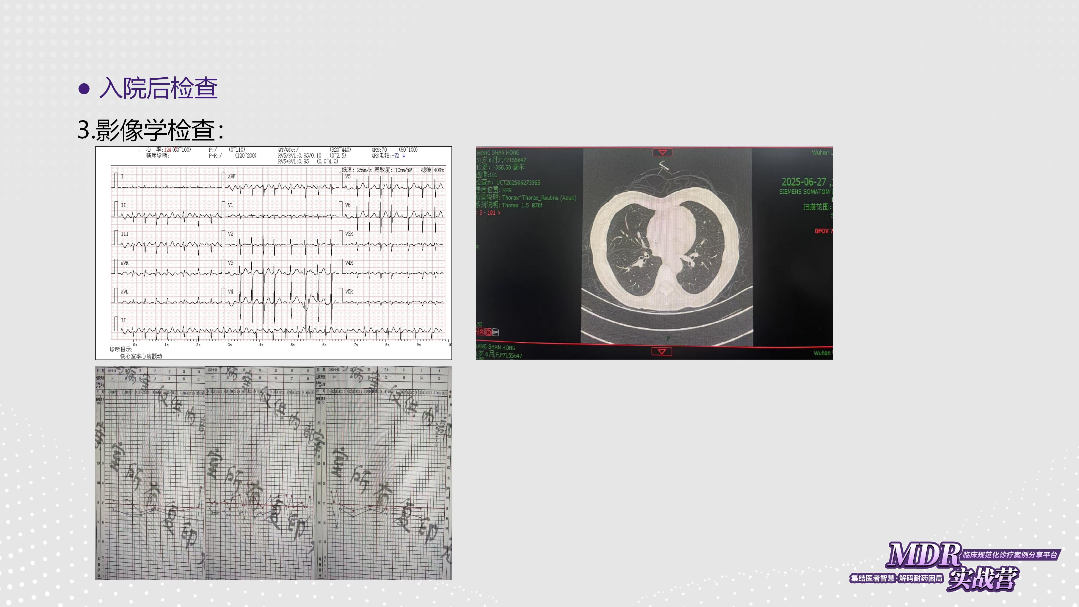The image size is (1079, 607).
Task: Select the temperature chart image
Action: coord(274,473)
